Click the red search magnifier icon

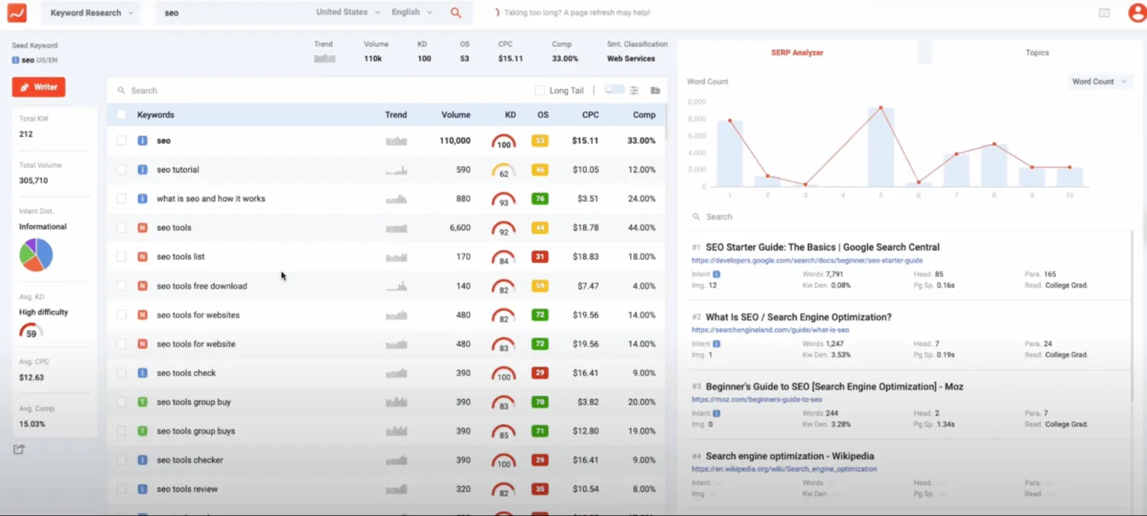coord(456,13)
